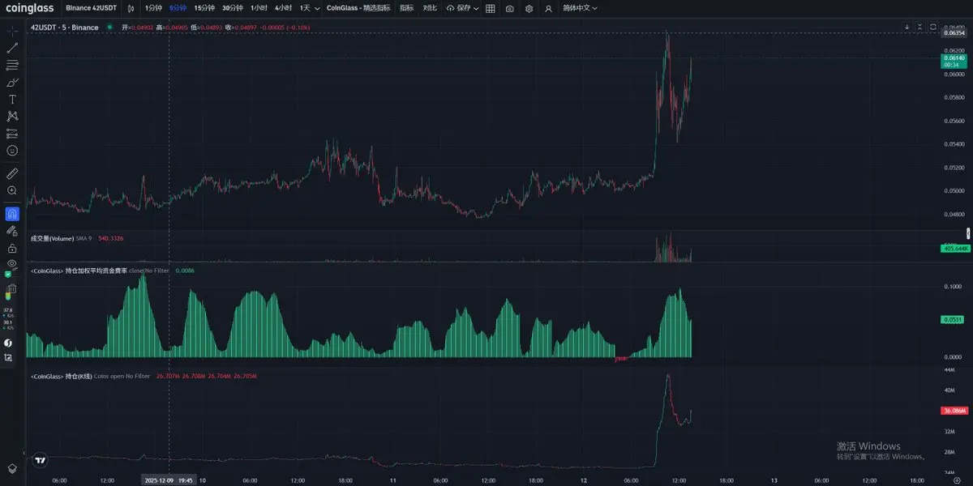Open object tree layers icon at bottom-left
This screenshot has width=973, height=486.
(12, 468)
